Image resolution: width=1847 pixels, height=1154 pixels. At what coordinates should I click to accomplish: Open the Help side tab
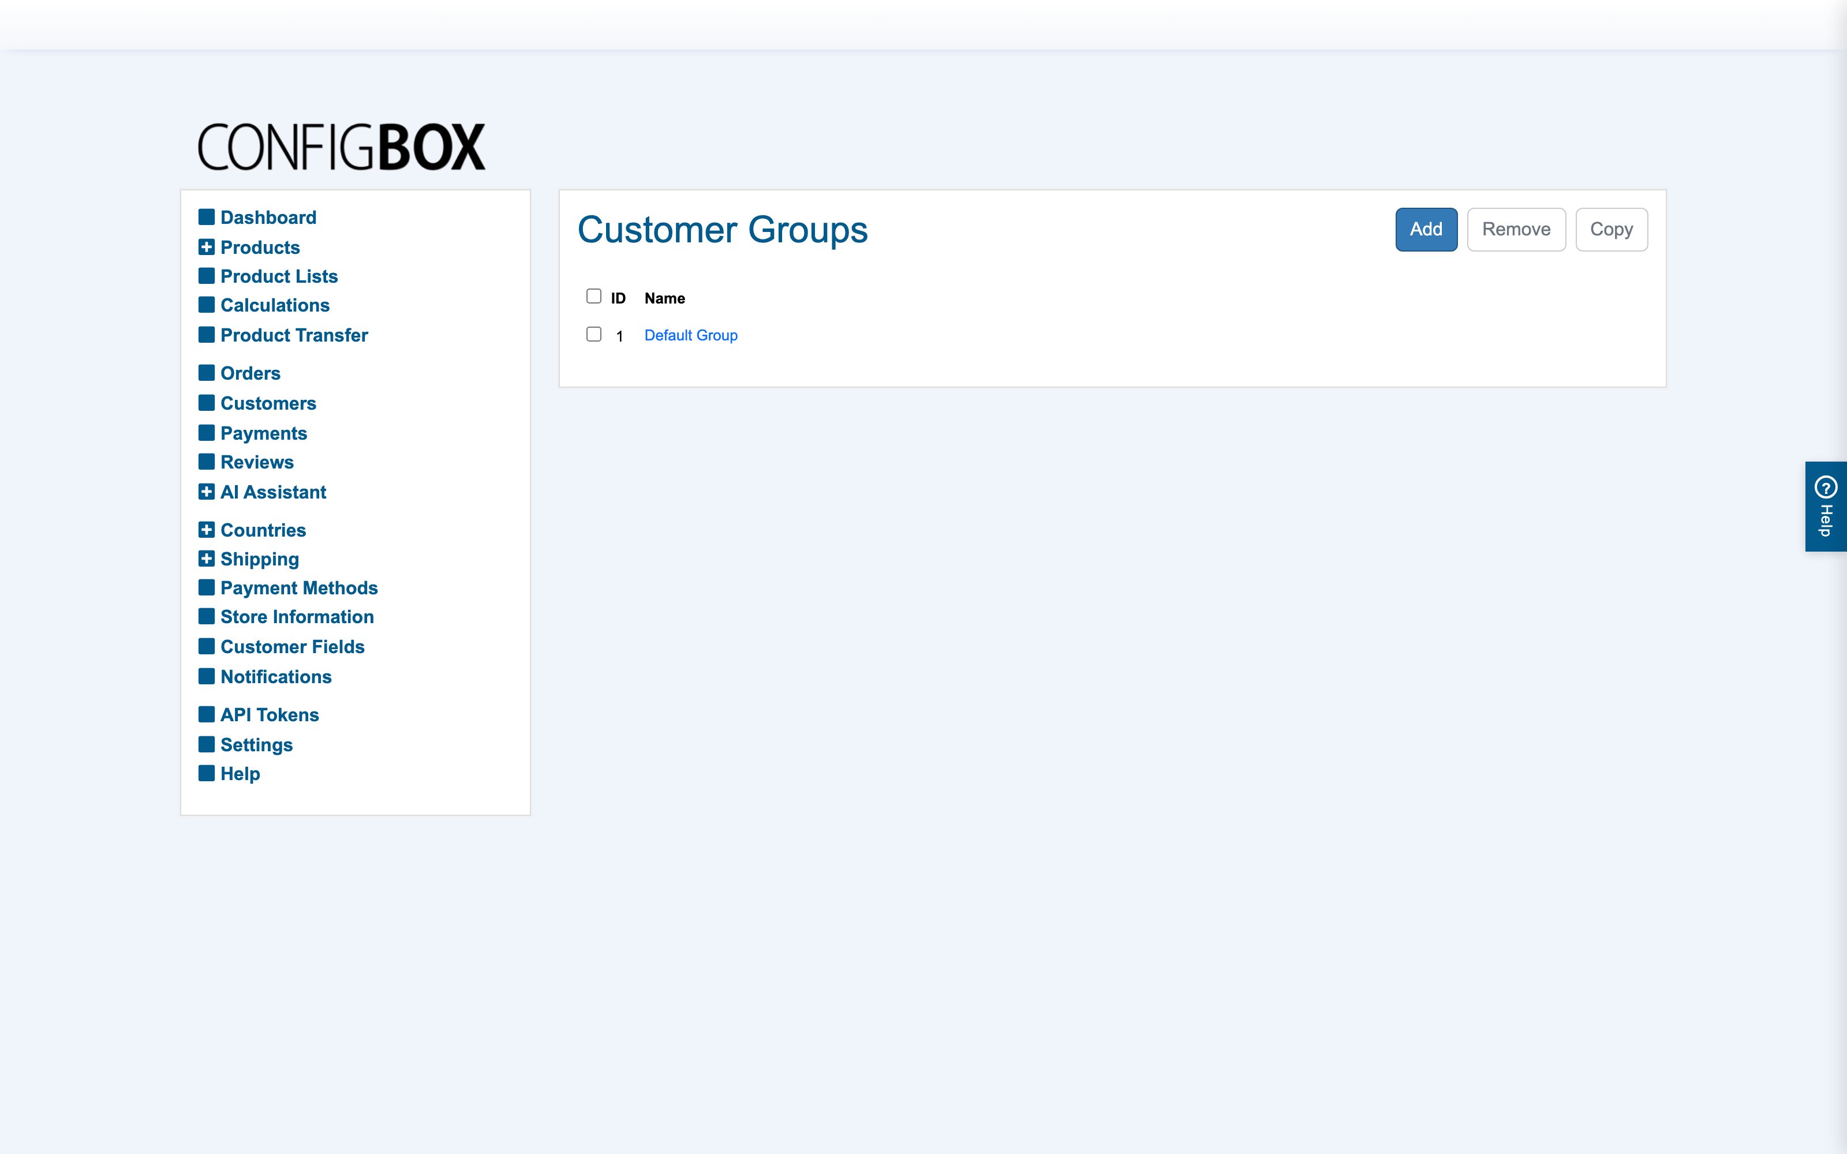pos(1826,506)
